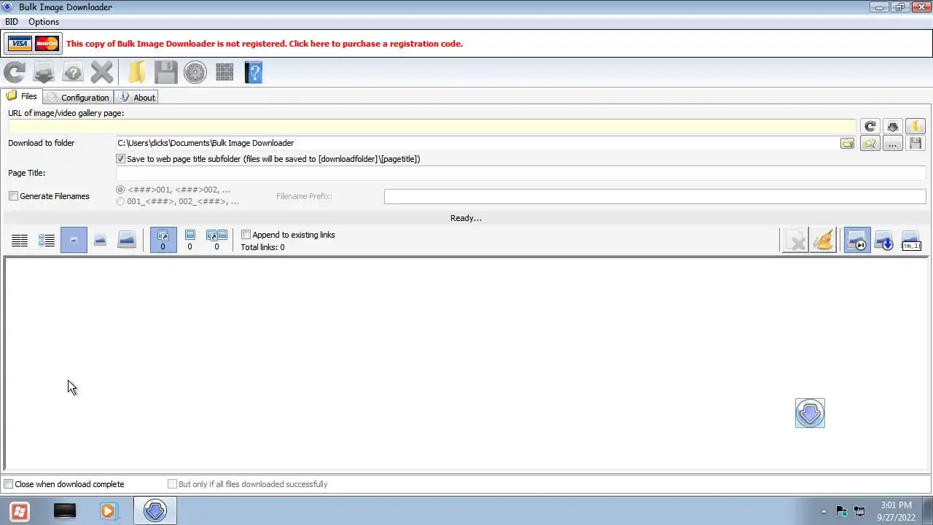Click the floppy icon beside download folder row
The height and width of the screenshot is (525, 933).
pyautogui.click(x=916, y=144)
